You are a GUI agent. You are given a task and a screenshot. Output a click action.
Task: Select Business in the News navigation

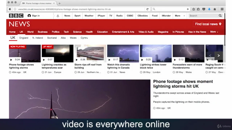tap(43, 32)
